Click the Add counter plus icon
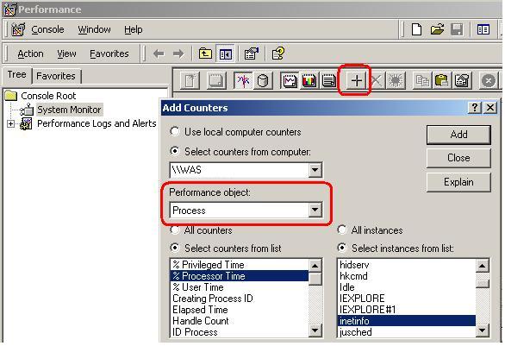 click(357, 80)
